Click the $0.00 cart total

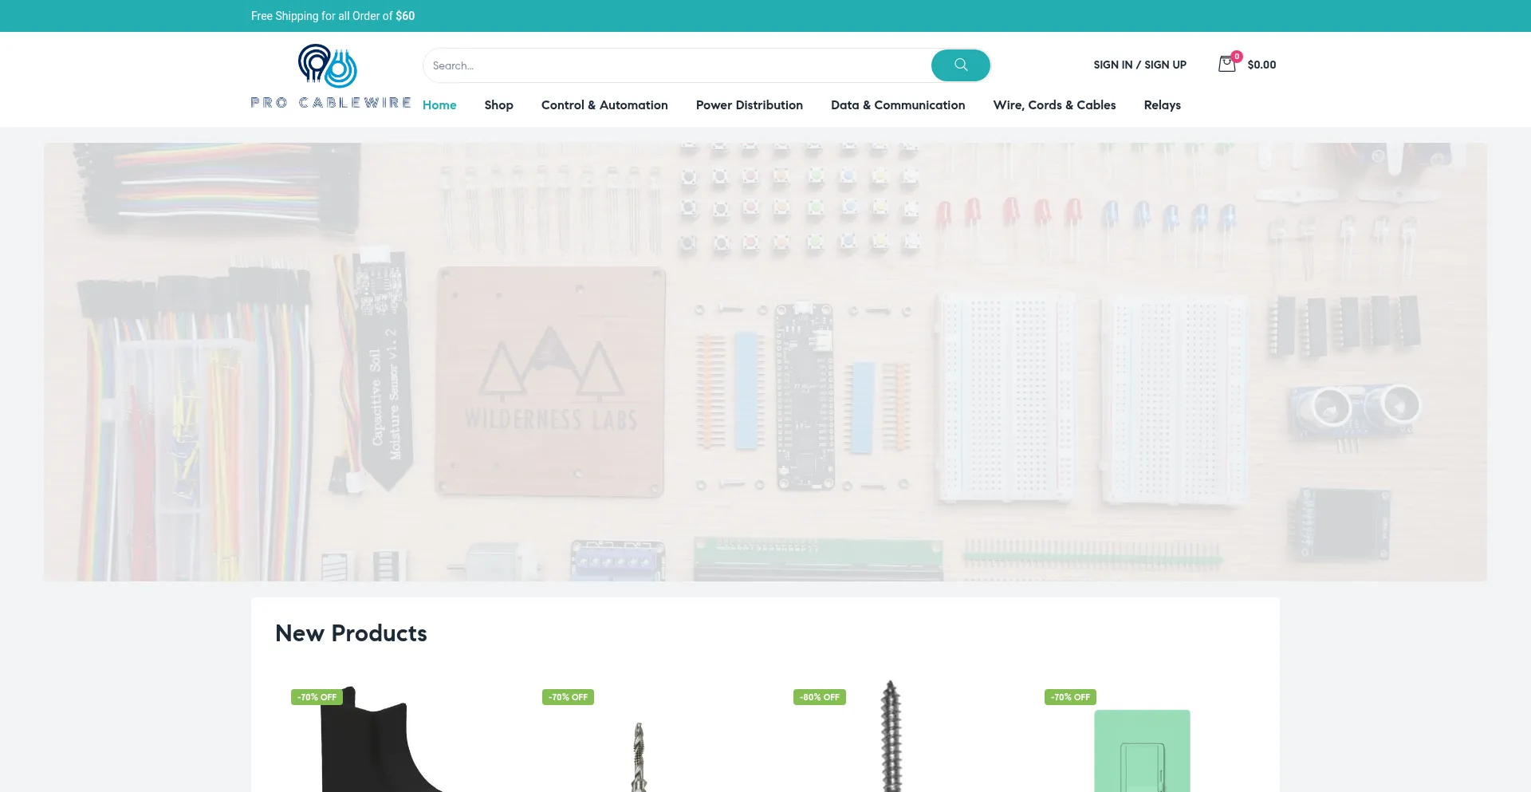tap(1261, 65)
